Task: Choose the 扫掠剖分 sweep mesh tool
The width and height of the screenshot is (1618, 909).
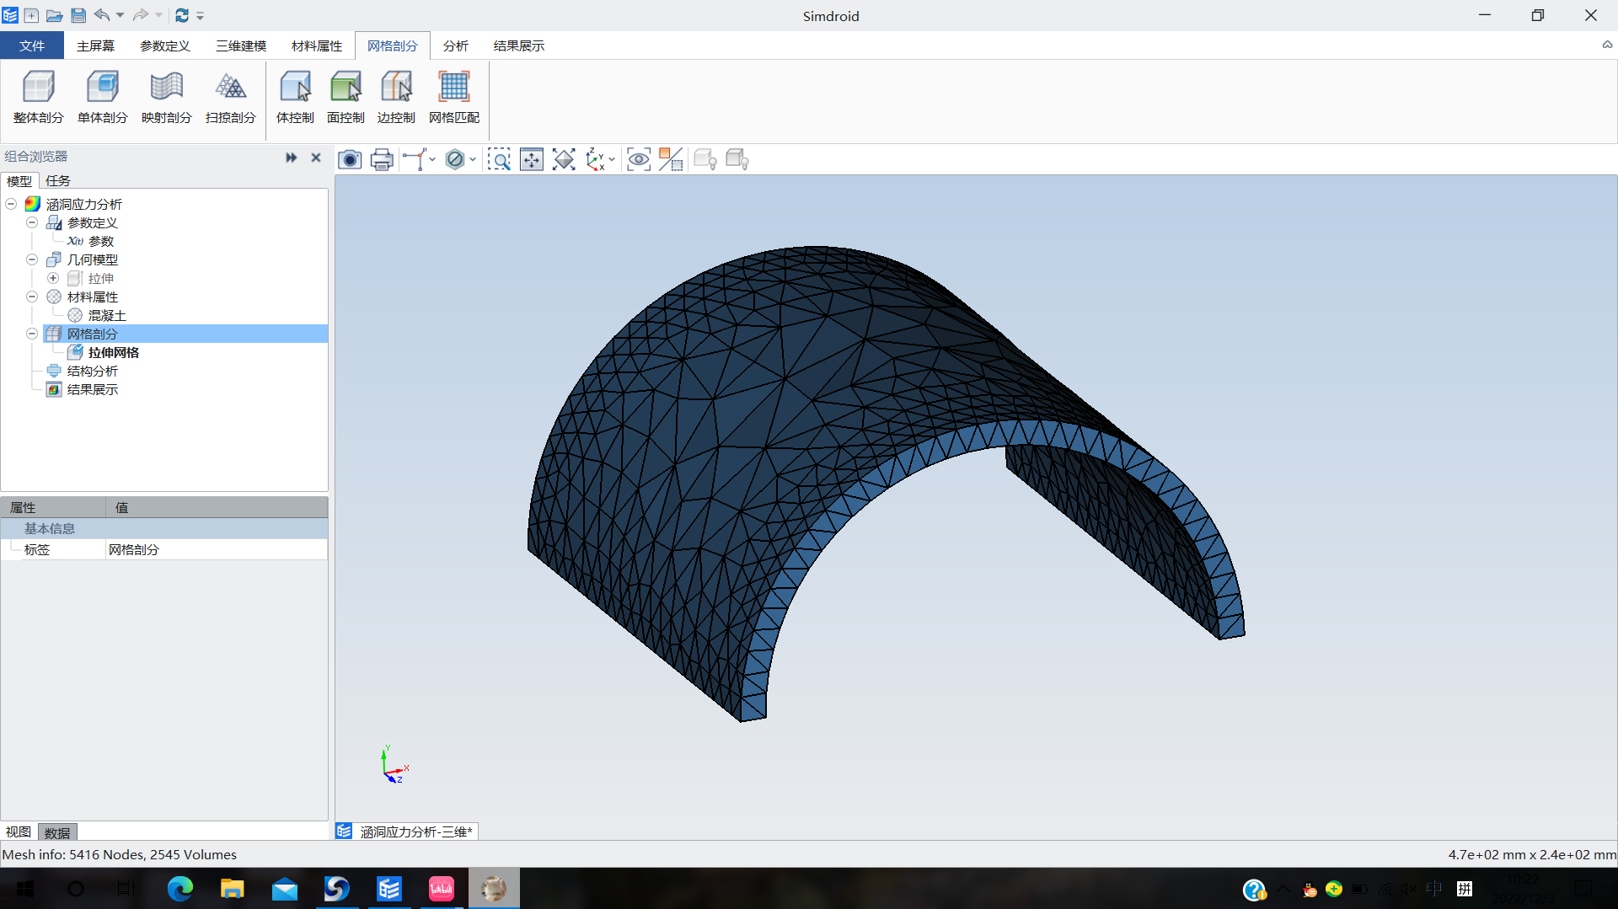Action: (230, 98)
